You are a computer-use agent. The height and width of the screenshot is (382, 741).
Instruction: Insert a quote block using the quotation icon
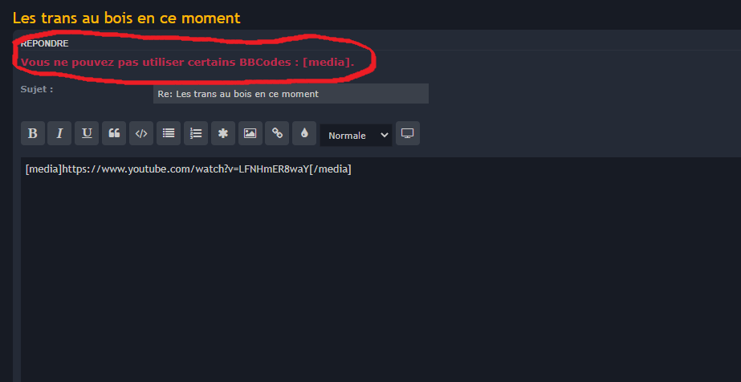coord(114,133)
